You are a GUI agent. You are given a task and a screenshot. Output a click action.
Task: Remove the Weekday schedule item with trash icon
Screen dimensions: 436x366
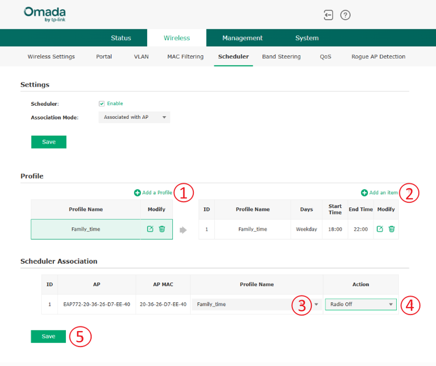[x=391, y=229]
